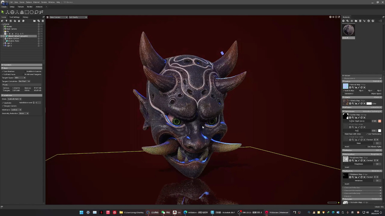Add a new mesh object to scene
The width and height of the screenshot is (385, 216).
tap(2, 21)
